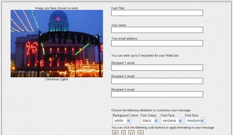Focus the Your name text box
This screenshot has width=233, height=135.
coord(157,30)
